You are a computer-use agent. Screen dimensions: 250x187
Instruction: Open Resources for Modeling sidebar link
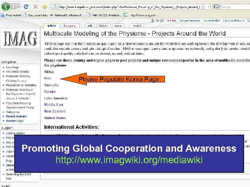[x=21, y=85]
